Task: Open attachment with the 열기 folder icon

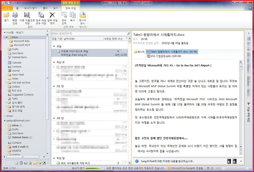Action: pyautogui.click(x=6, y=15)
